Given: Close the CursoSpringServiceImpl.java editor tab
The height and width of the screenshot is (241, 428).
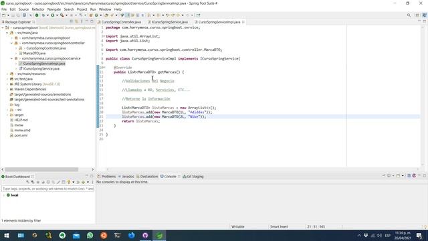Looking at the screenshot, I should [x=243, y=22].
